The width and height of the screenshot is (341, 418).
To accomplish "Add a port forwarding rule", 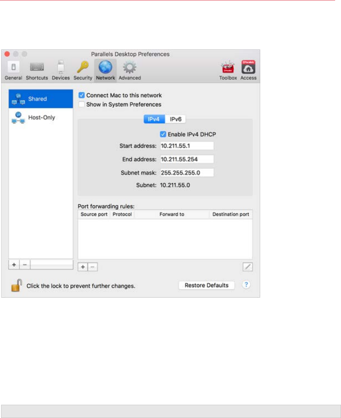I will [x=83, y=267].
